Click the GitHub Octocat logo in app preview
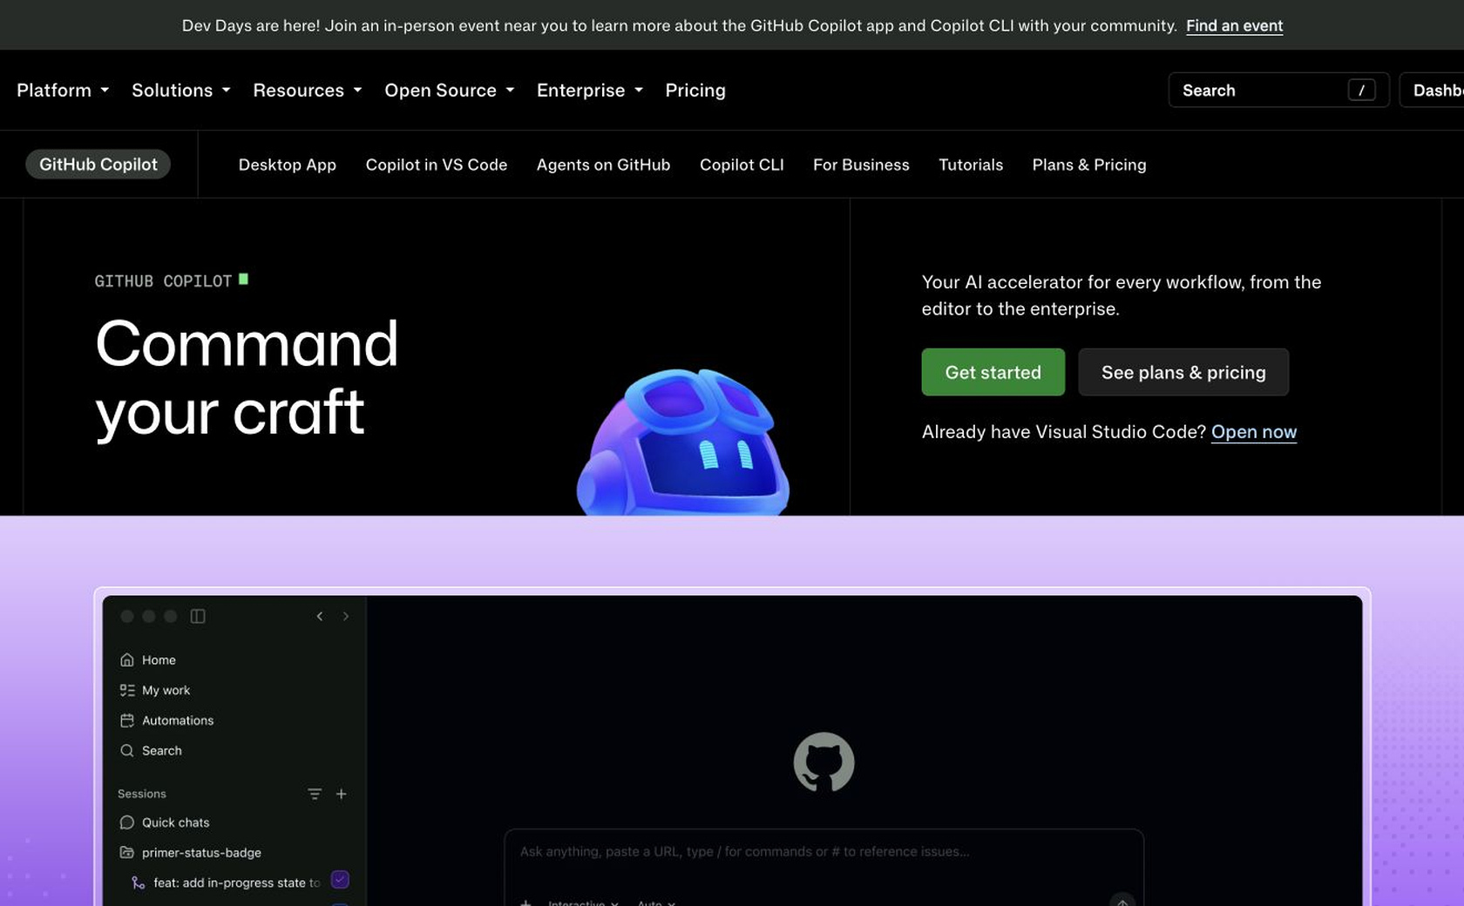This screenshot has width=1464, height=906. 823,762
